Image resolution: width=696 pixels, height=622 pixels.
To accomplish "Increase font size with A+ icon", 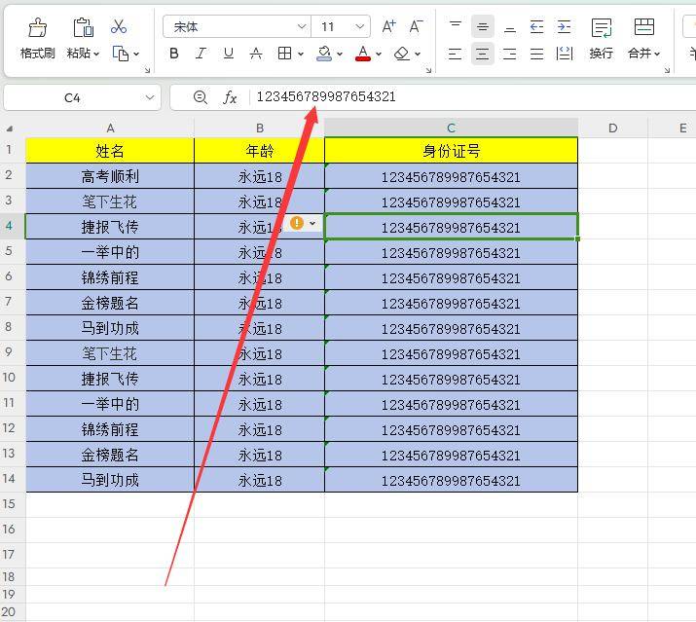I will click(x=388, y=26).
